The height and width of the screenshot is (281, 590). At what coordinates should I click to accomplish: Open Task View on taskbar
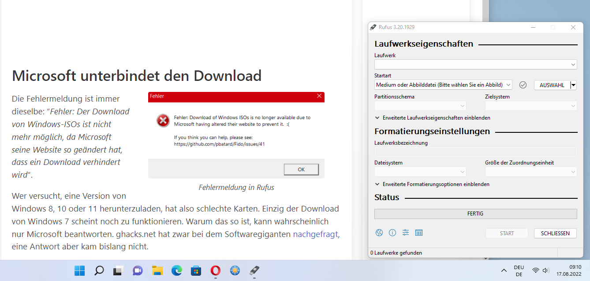[x=118, y=270]
